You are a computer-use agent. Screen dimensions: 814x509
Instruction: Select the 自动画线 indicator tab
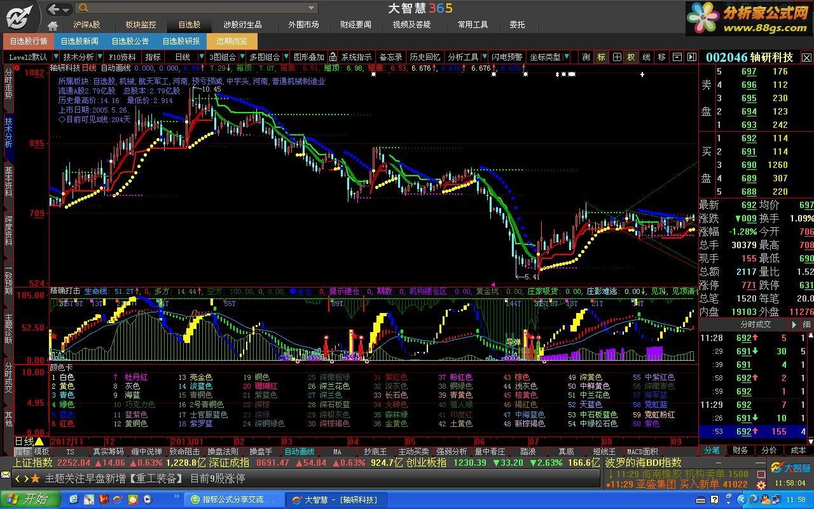coord(300,452)
